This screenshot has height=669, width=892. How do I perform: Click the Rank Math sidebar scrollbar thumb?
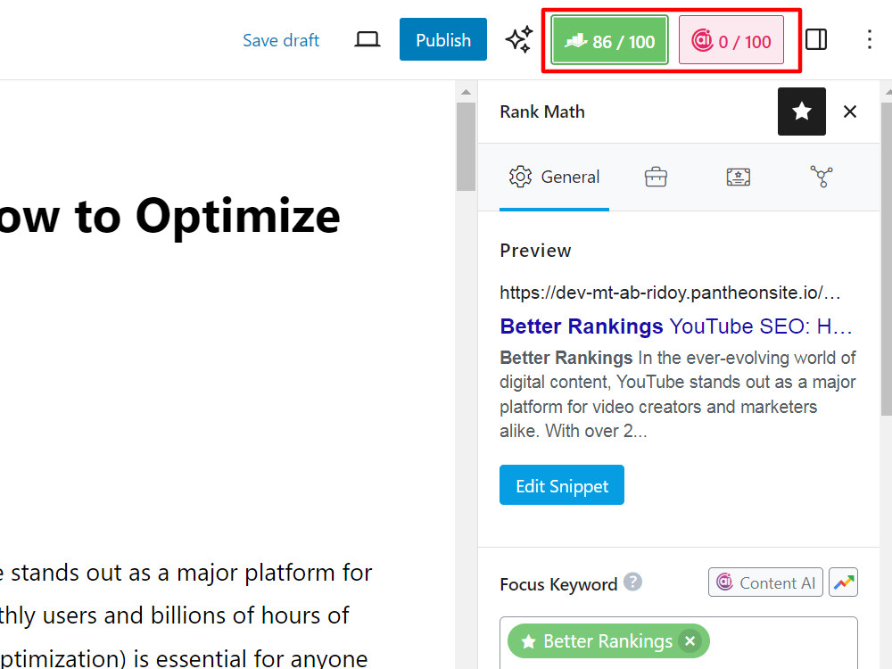(887, 259)
